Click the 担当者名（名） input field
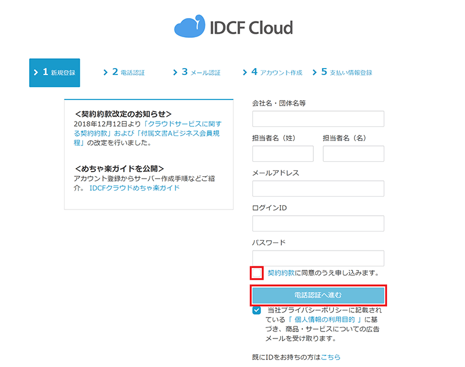The height and width of the screenshot is (367, 465). click(x=353, y=154)
